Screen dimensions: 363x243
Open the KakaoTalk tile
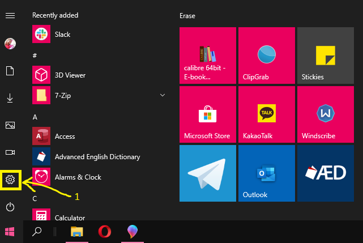(x=267, y=114)
